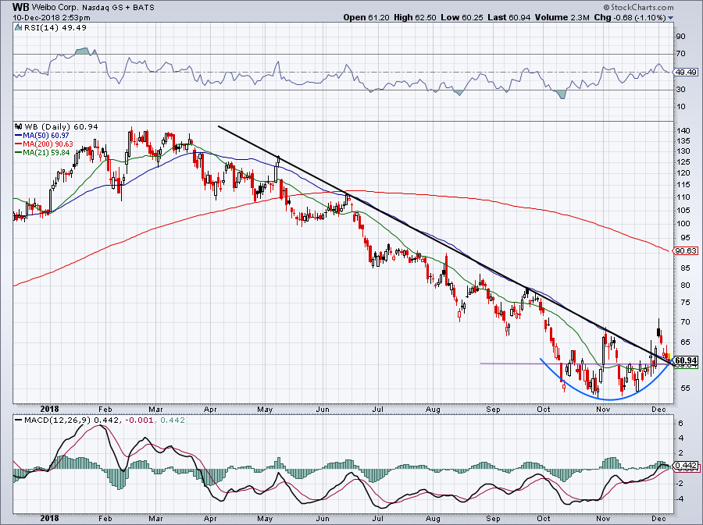Screen dimensions: 703x525
Task: Click the 125 price axis label
Action: pyautogui.click(x=683, y=162)
